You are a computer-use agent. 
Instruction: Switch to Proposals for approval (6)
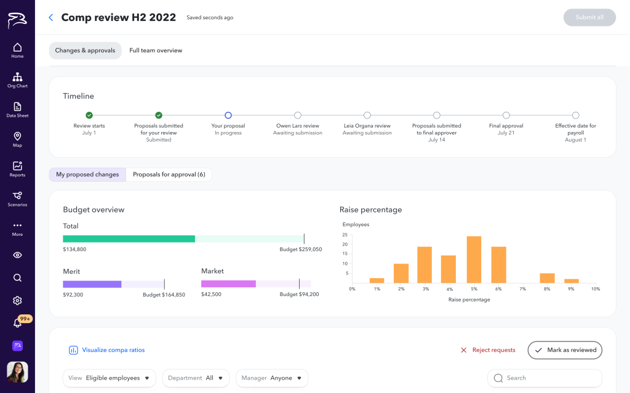(169, 174)
